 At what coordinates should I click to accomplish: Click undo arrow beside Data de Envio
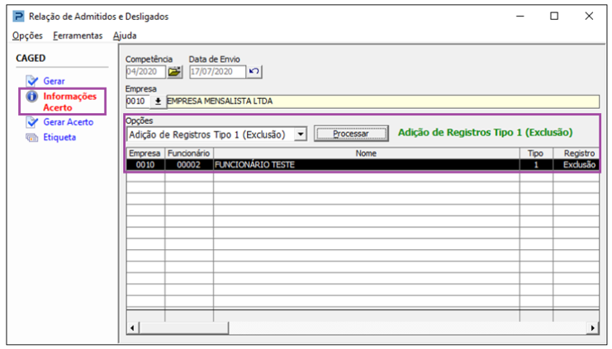254,71
